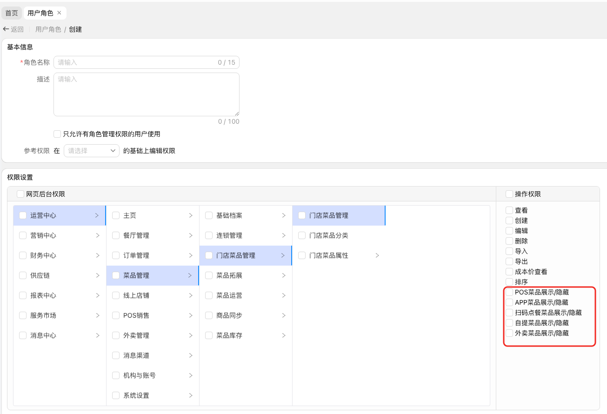Check the 导出 permission
This screenshot has height=414, width=607.
(509, 261)
